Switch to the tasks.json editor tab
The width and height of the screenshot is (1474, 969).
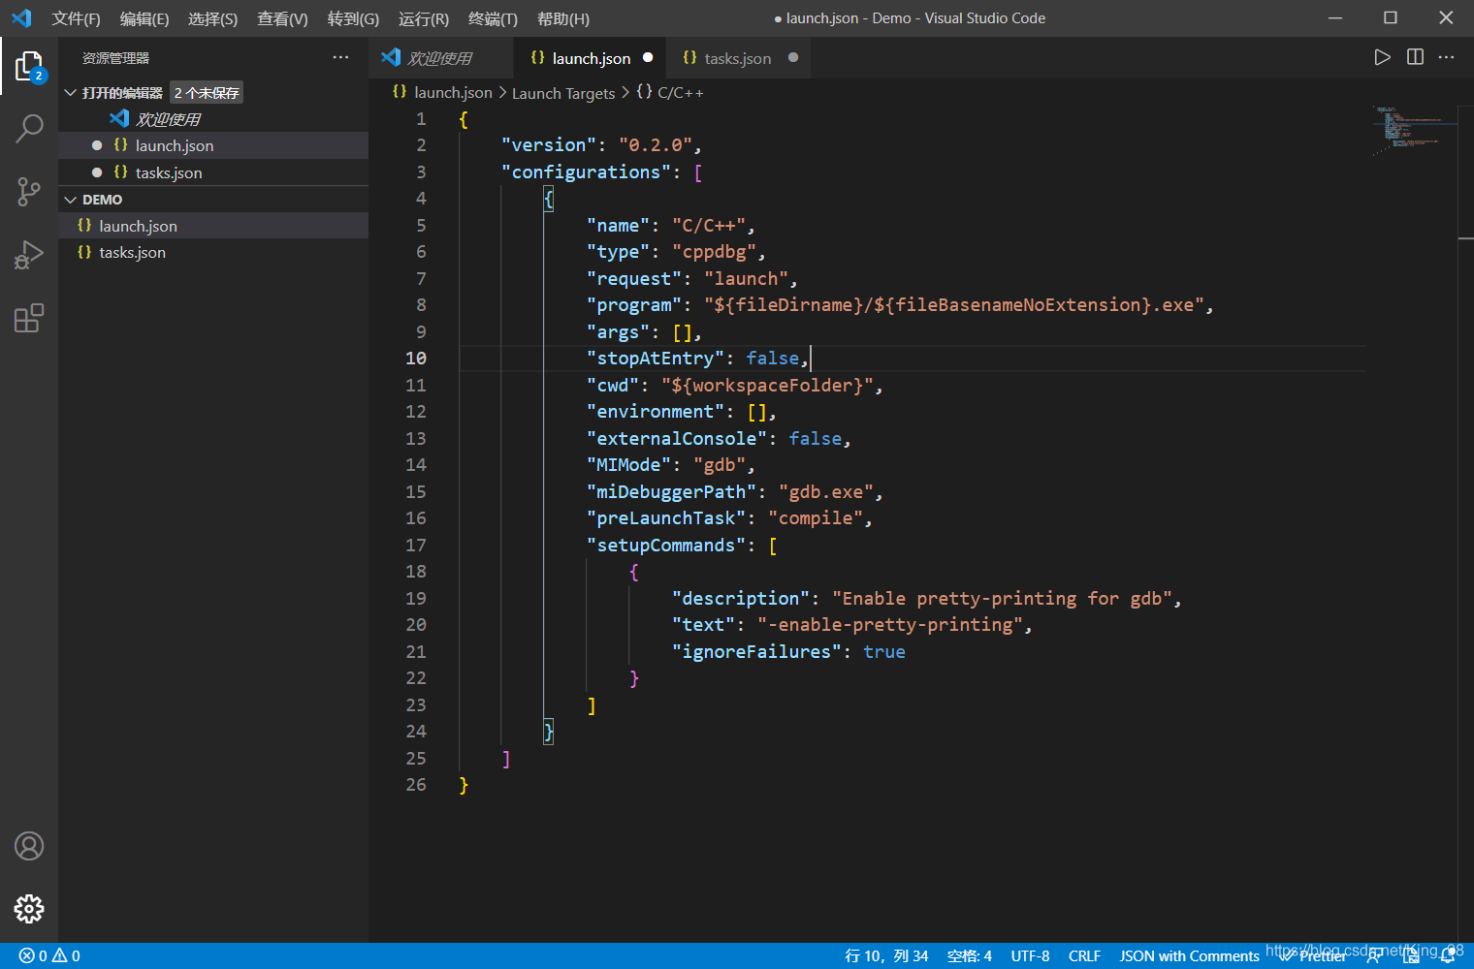click(737, 58)
